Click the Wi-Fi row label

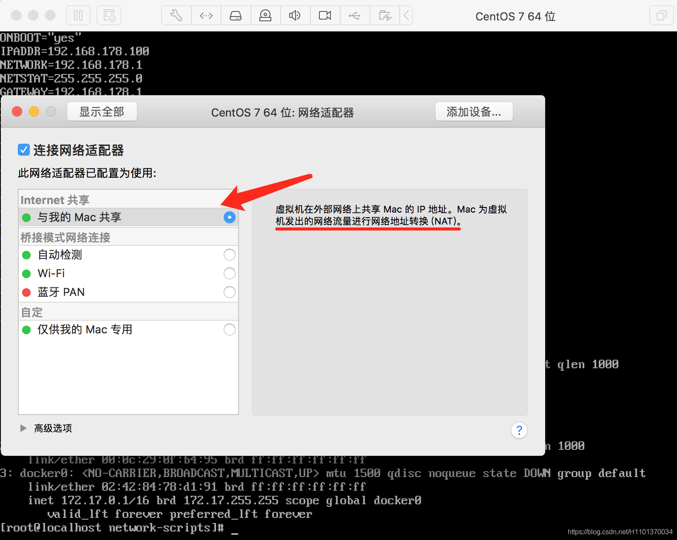click(51, 273)
